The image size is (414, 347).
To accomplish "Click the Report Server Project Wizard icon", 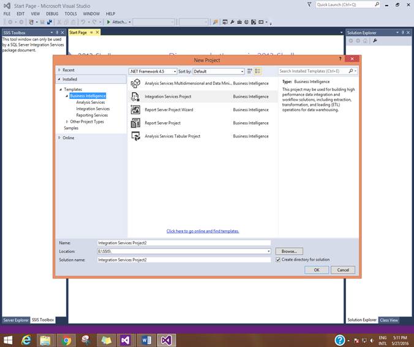I will (x=135, y=110).
